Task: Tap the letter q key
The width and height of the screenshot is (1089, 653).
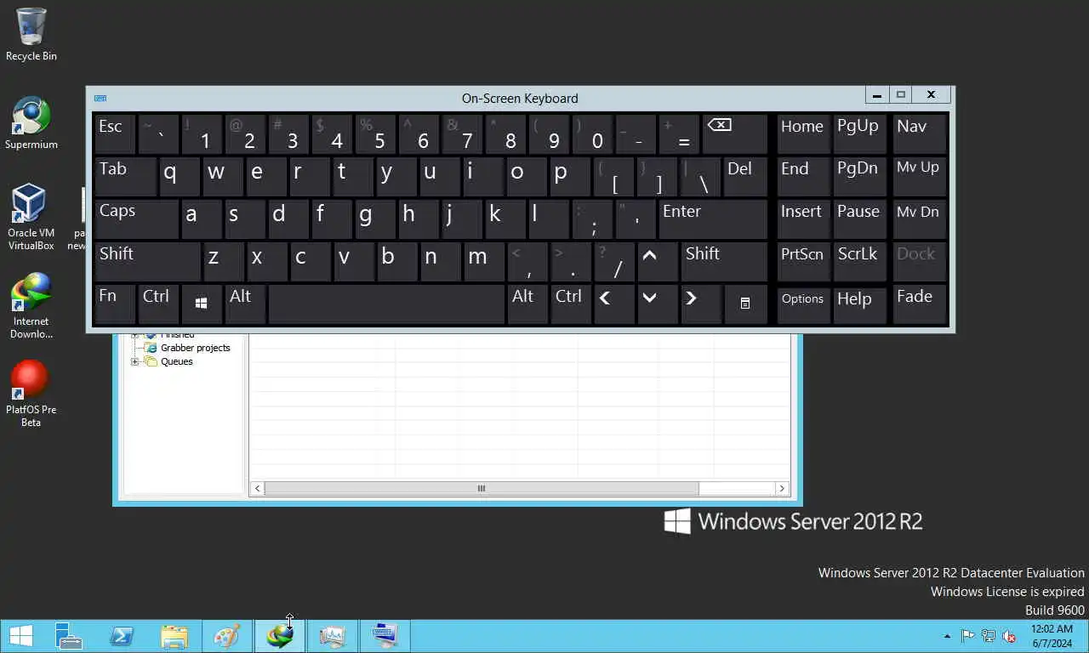Action: [180, 177]
